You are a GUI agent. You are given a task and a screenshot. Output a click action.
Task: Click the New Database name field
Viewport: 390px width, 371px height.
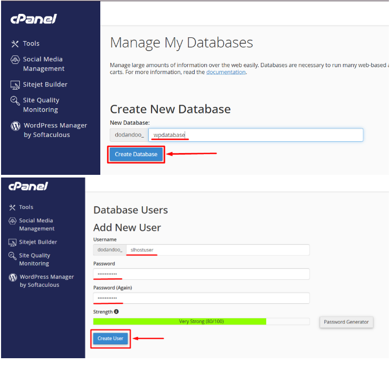click(256, 135)
